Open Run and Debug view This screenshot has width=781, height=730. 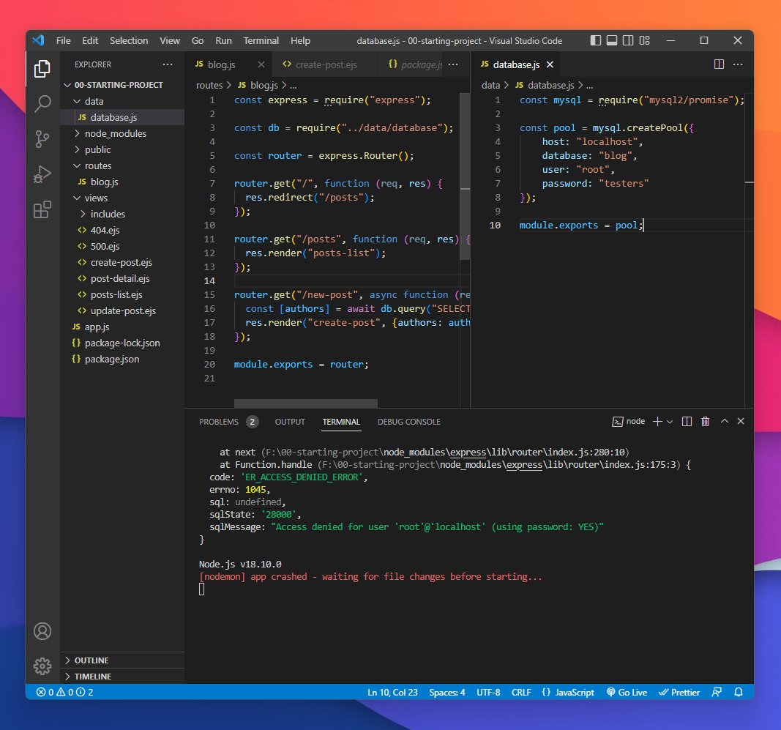[42, 174]
